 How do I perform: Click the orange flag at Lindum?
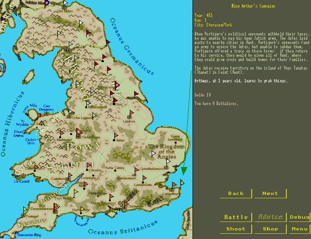(131, 114)
